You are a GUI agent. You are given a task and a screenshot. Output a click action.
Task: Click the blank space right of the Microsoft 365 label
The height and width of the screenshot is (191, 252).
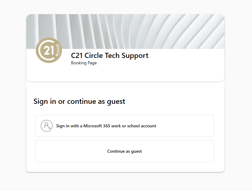(185, 126)
